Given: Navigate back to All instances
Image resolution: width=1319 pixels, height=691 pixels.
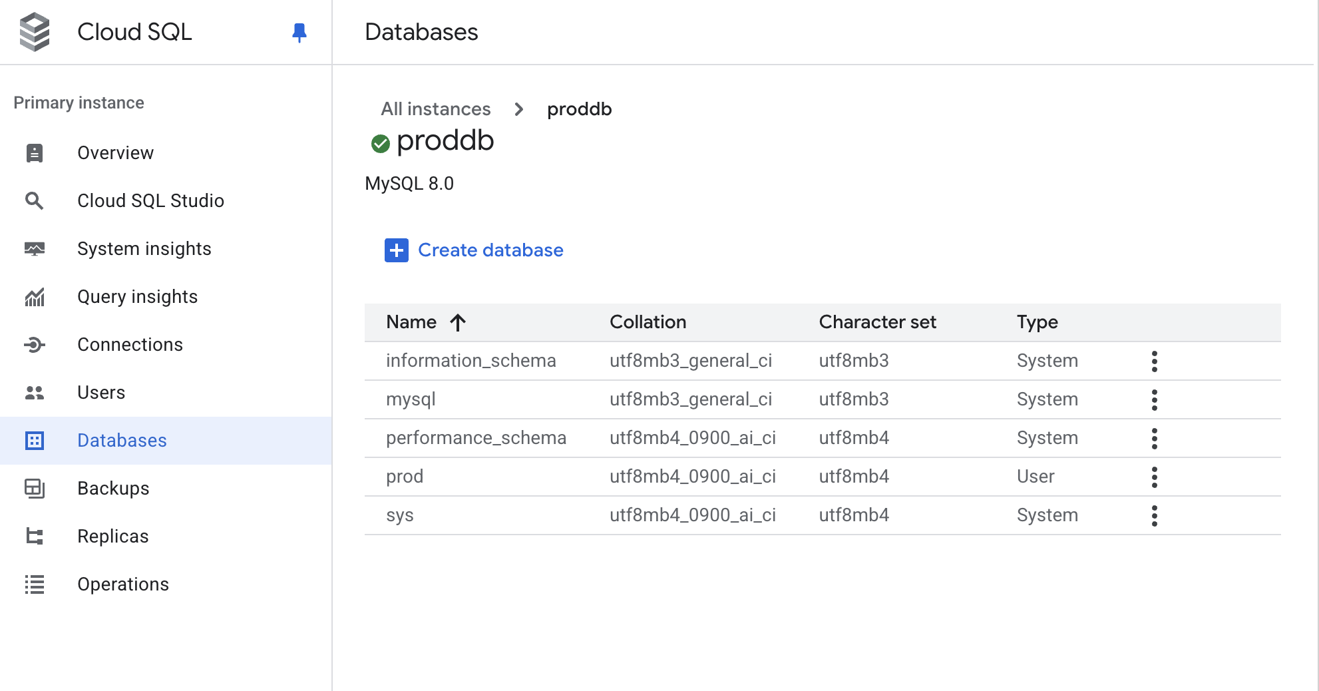Looking at the screenshot, I should [435, 109].
